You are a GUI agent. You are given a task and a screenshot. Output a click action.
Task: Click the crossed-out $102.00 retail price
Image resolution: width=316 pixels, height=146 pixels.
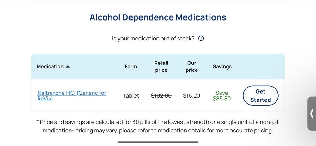tap(161, 96)
